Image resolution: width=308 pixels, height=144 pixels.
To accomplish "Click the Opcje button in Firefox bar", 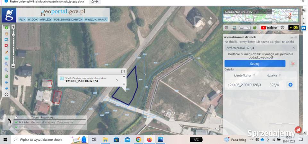I will (x=95, y=1).
